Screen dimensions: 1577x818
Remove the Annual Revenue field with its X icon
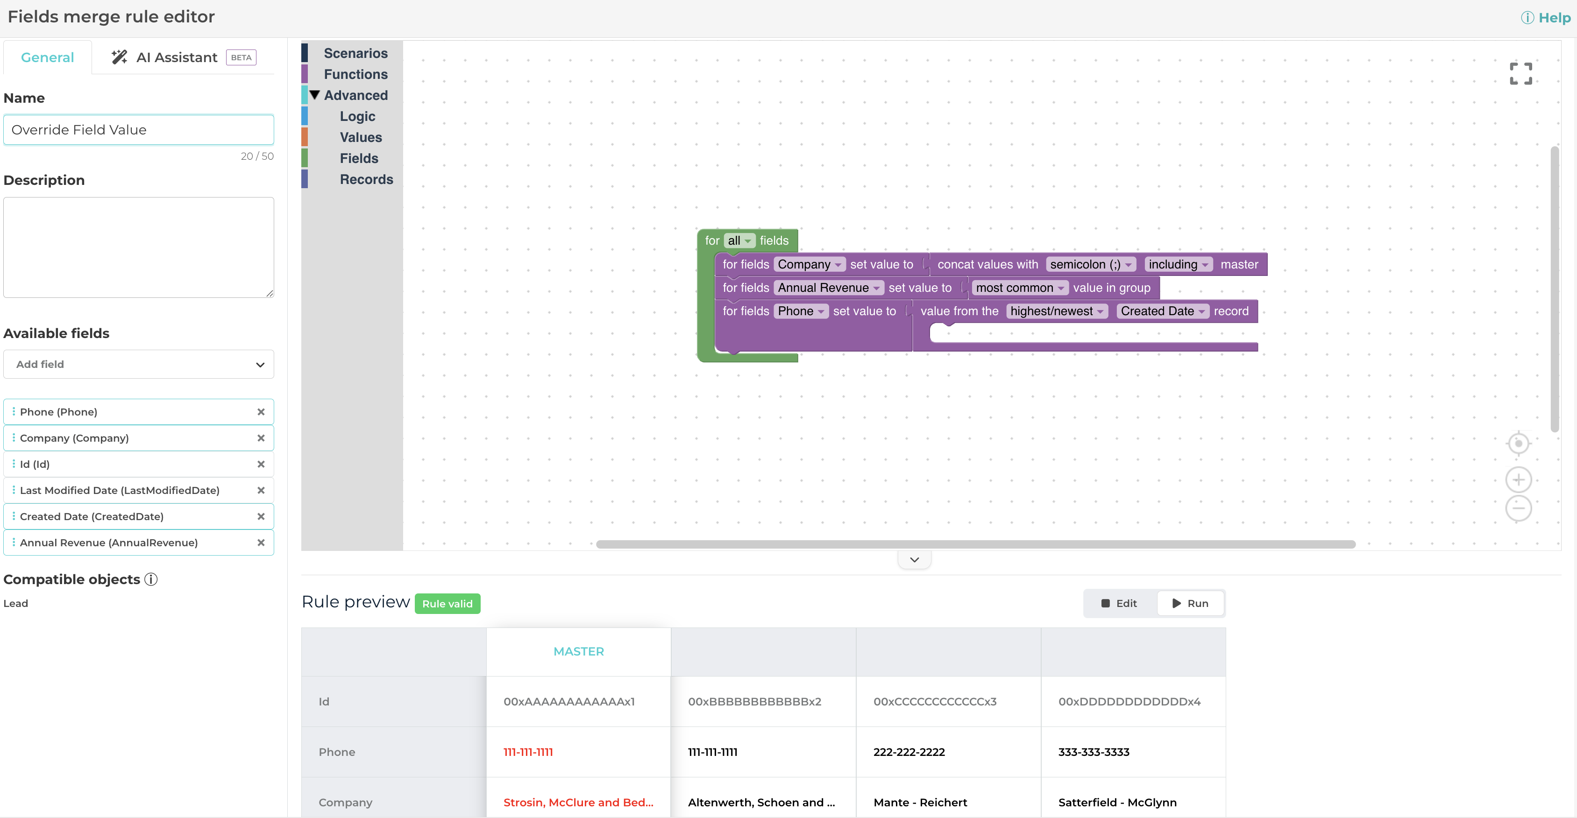[x=261, y=543]
